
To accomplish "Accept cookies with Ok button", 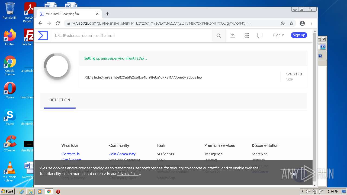I will coord(293,174).
